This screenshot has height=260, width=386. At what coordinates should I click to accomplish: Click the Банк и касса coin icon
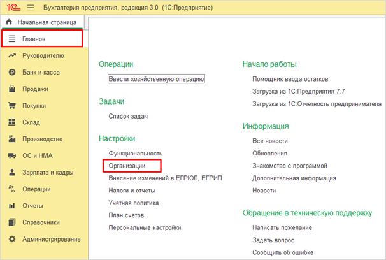coord(11,73)
